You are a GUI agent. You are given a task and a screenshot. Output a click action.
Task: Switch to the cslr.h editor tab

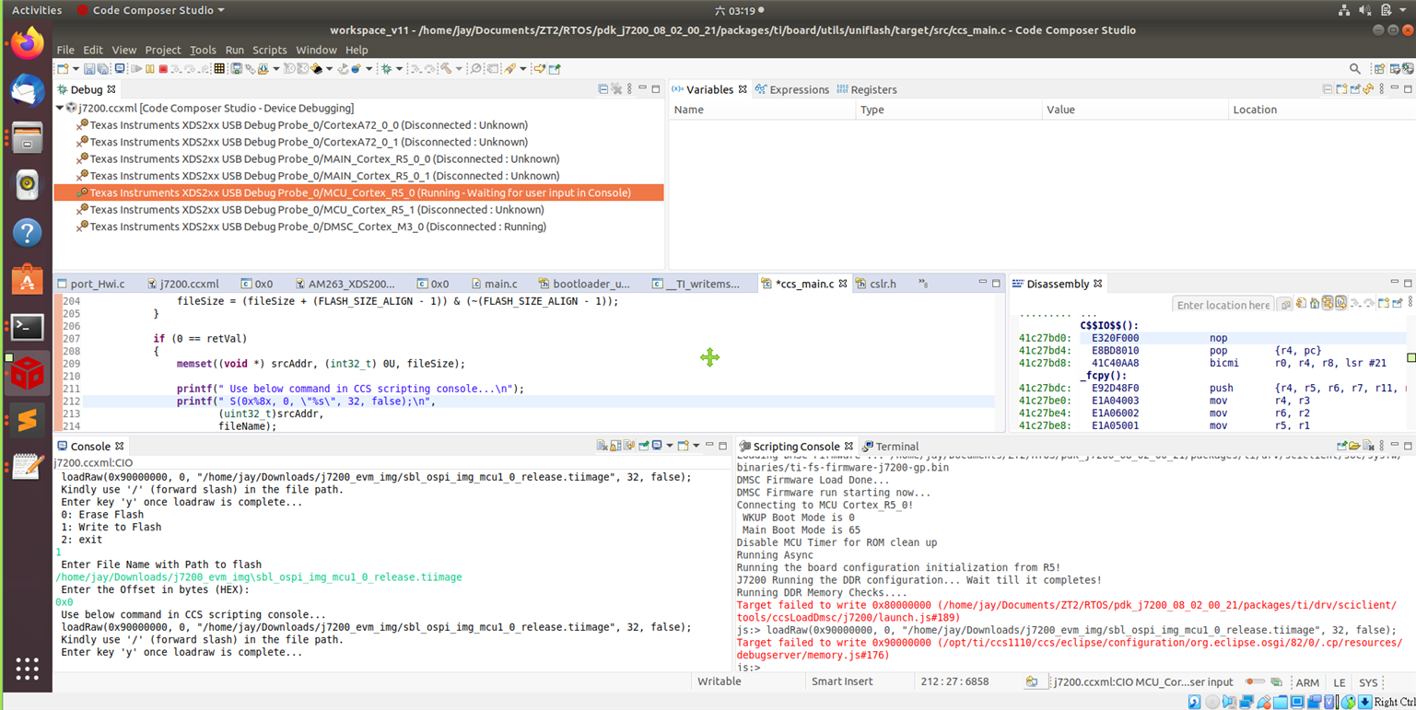(875, 284)
